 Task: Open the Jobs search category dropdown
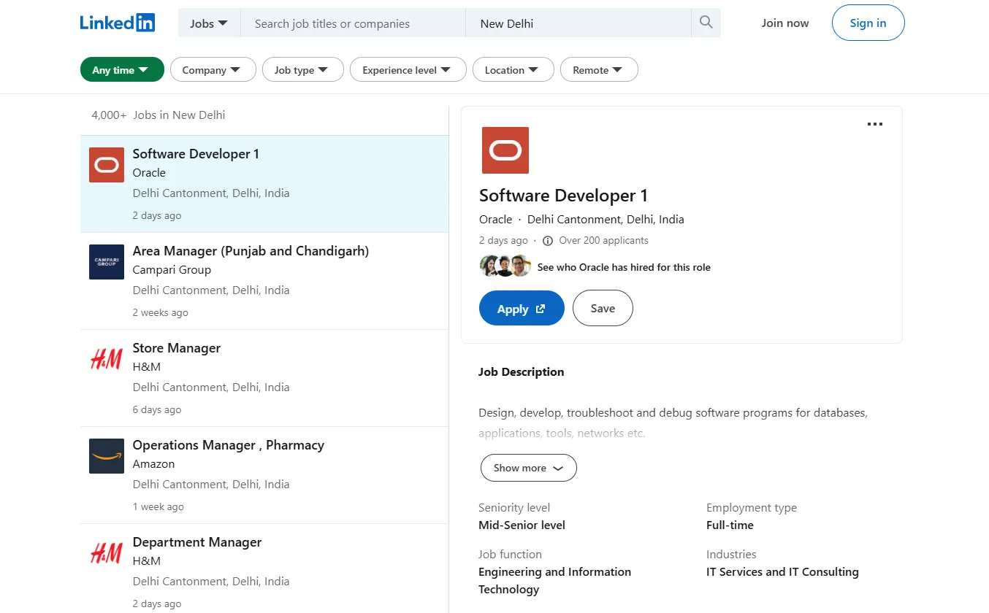pos(209,23)
